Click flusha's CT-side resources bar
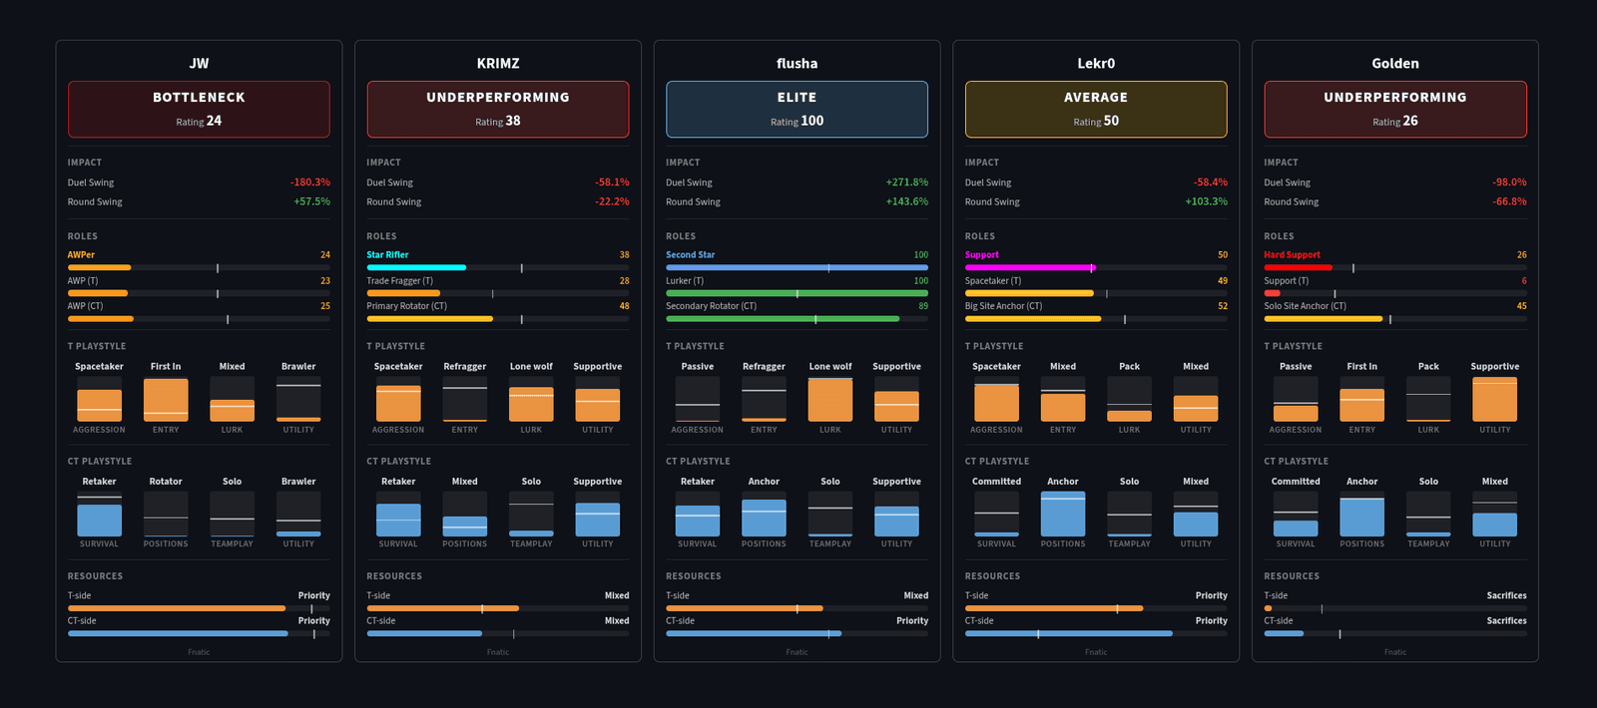 pyautogui.click(x=797, y=633)
